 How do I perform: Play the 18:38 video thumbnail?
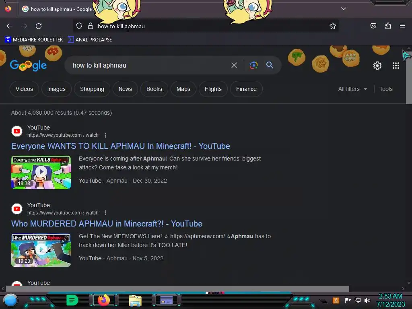(41, 172)
